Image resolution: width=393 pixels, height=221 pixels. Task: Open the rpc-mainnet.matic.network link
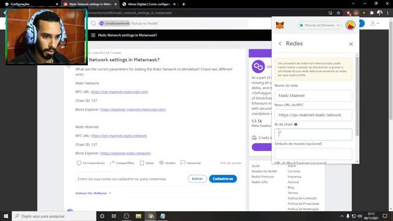click(x=119, y=136)
